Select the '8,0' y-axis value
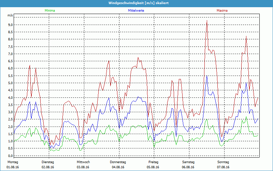Image resolution: width=273 pixels, height=171 pixels. click(10, 39)
